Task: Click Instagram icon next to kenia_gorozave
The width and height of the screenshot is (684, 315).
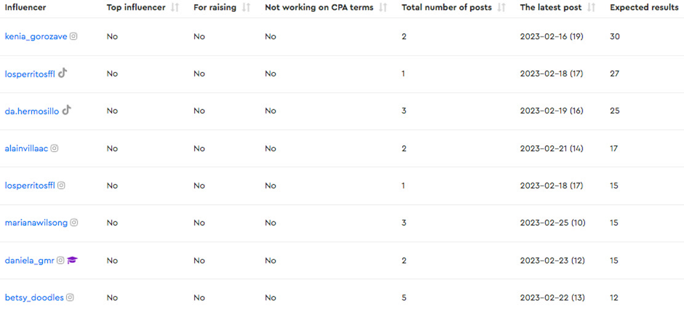Action: 74,37
